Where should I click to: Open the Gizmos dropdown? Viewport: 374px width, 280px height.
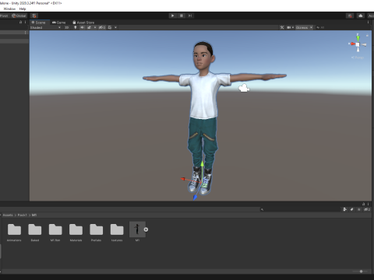304,27
